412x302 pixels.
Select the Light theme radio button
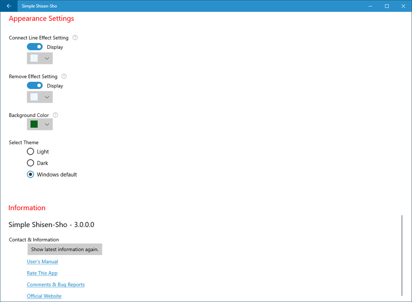click(x=30, y=152)
